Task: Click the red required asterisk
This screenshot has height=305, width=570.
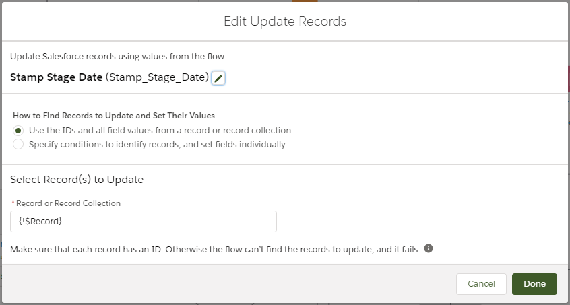Action: pos(13,203)
